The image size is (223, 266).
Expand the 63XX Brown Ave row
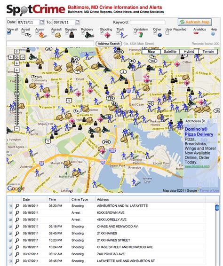[10, 213]
